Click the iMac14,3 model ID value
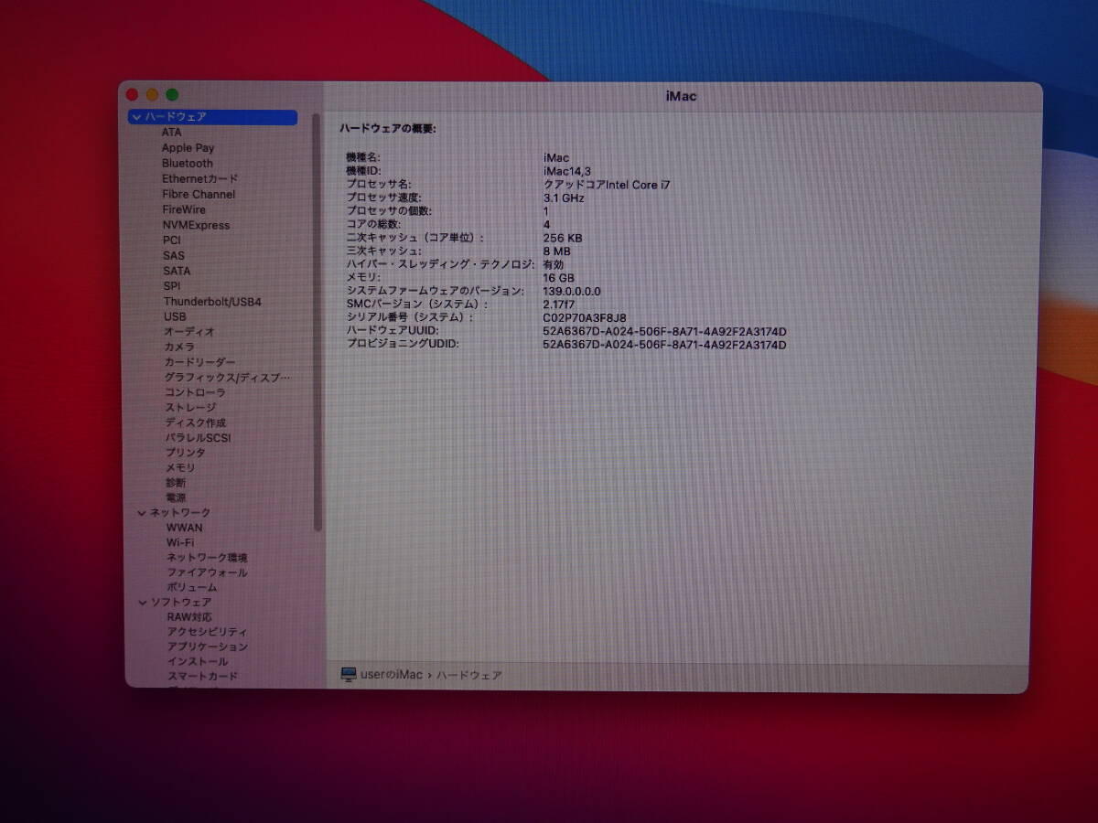 point(566,171)
